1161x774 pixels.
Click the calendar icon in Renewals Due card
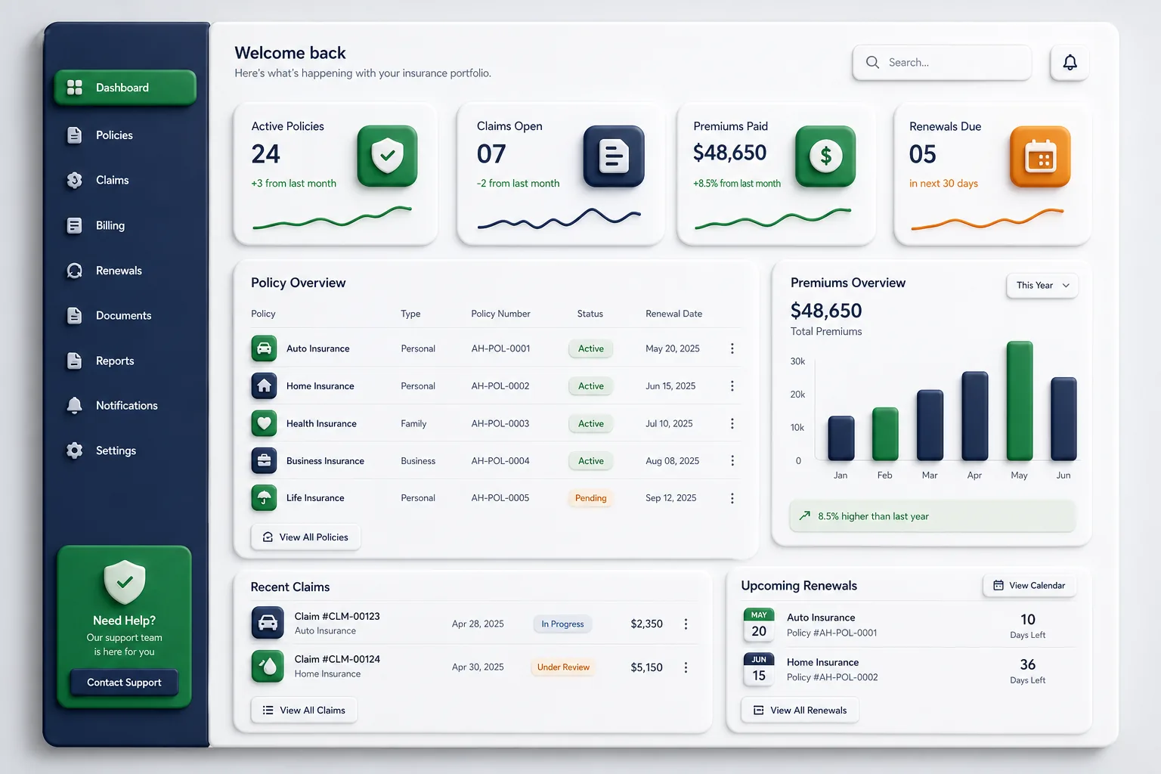[1040, 157]
